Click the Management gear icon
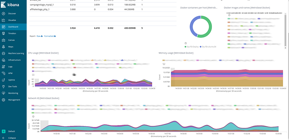The height and width of the screenshot is (140, 289). pos(3,100)
